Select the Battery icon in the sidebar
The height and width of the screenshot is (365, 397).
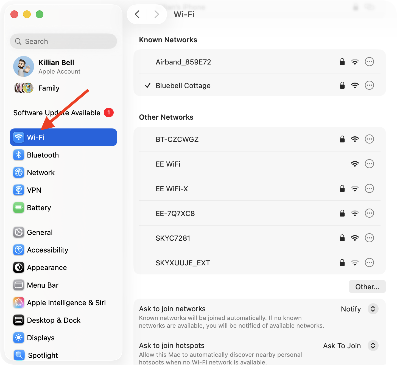pyautogui.click(x=18, y=208)
